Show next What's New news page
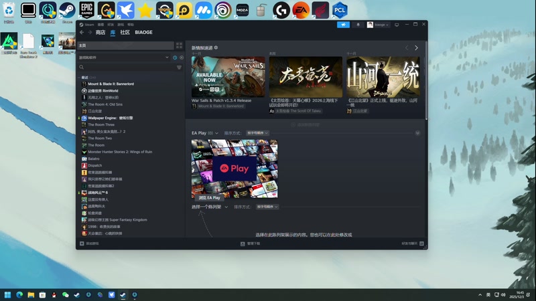Viewport: 536px width, 301px height. pos(416,47)
